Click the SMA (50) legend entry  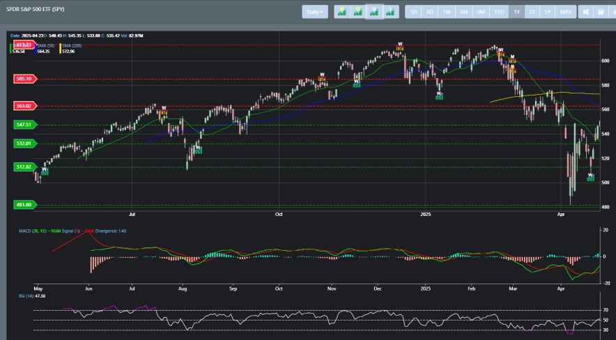(x=45, y=46)
